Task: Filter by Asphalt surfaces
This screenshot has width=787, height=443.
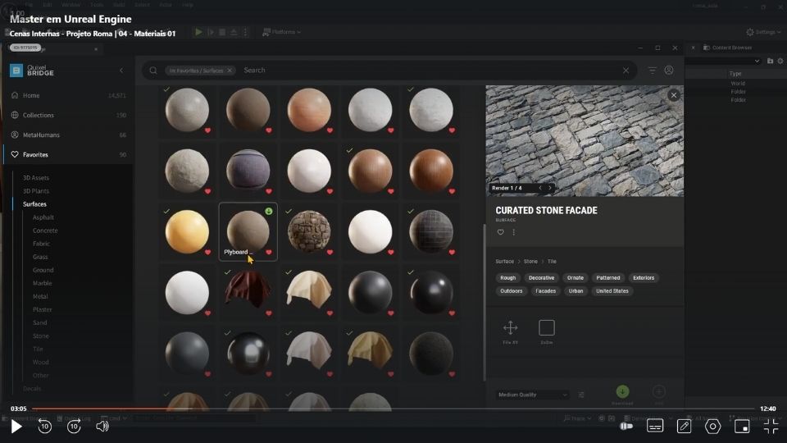Action: 43,217
